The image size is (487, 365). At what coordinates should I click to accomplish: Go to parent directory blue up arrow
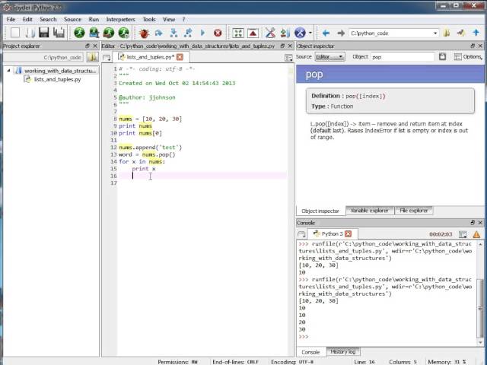point(476,33)
